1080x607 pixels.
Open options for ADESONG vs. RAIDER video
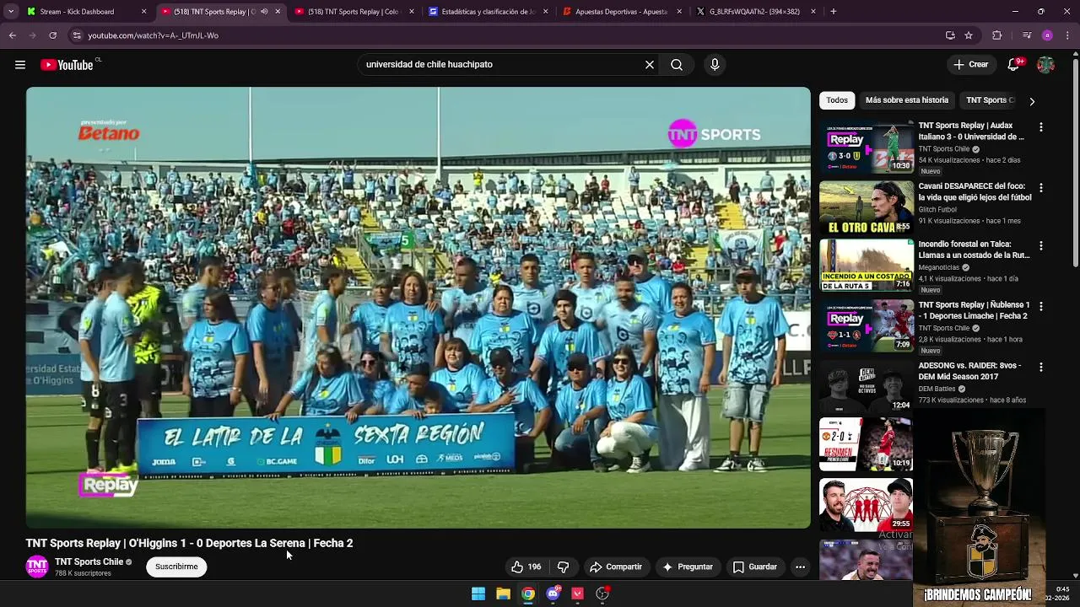pos(1040,368)
